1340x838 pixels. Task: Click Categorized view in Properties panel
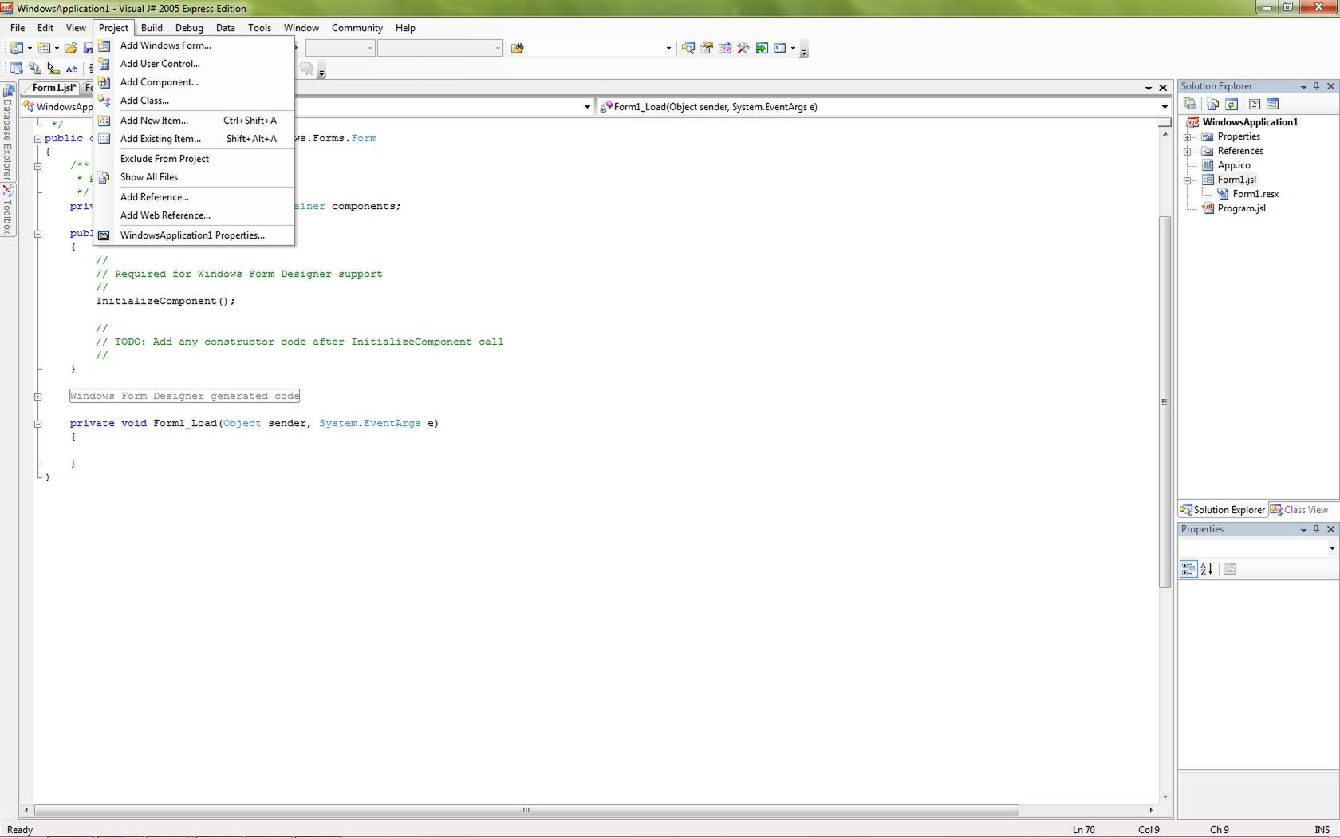click(1188, 569)
